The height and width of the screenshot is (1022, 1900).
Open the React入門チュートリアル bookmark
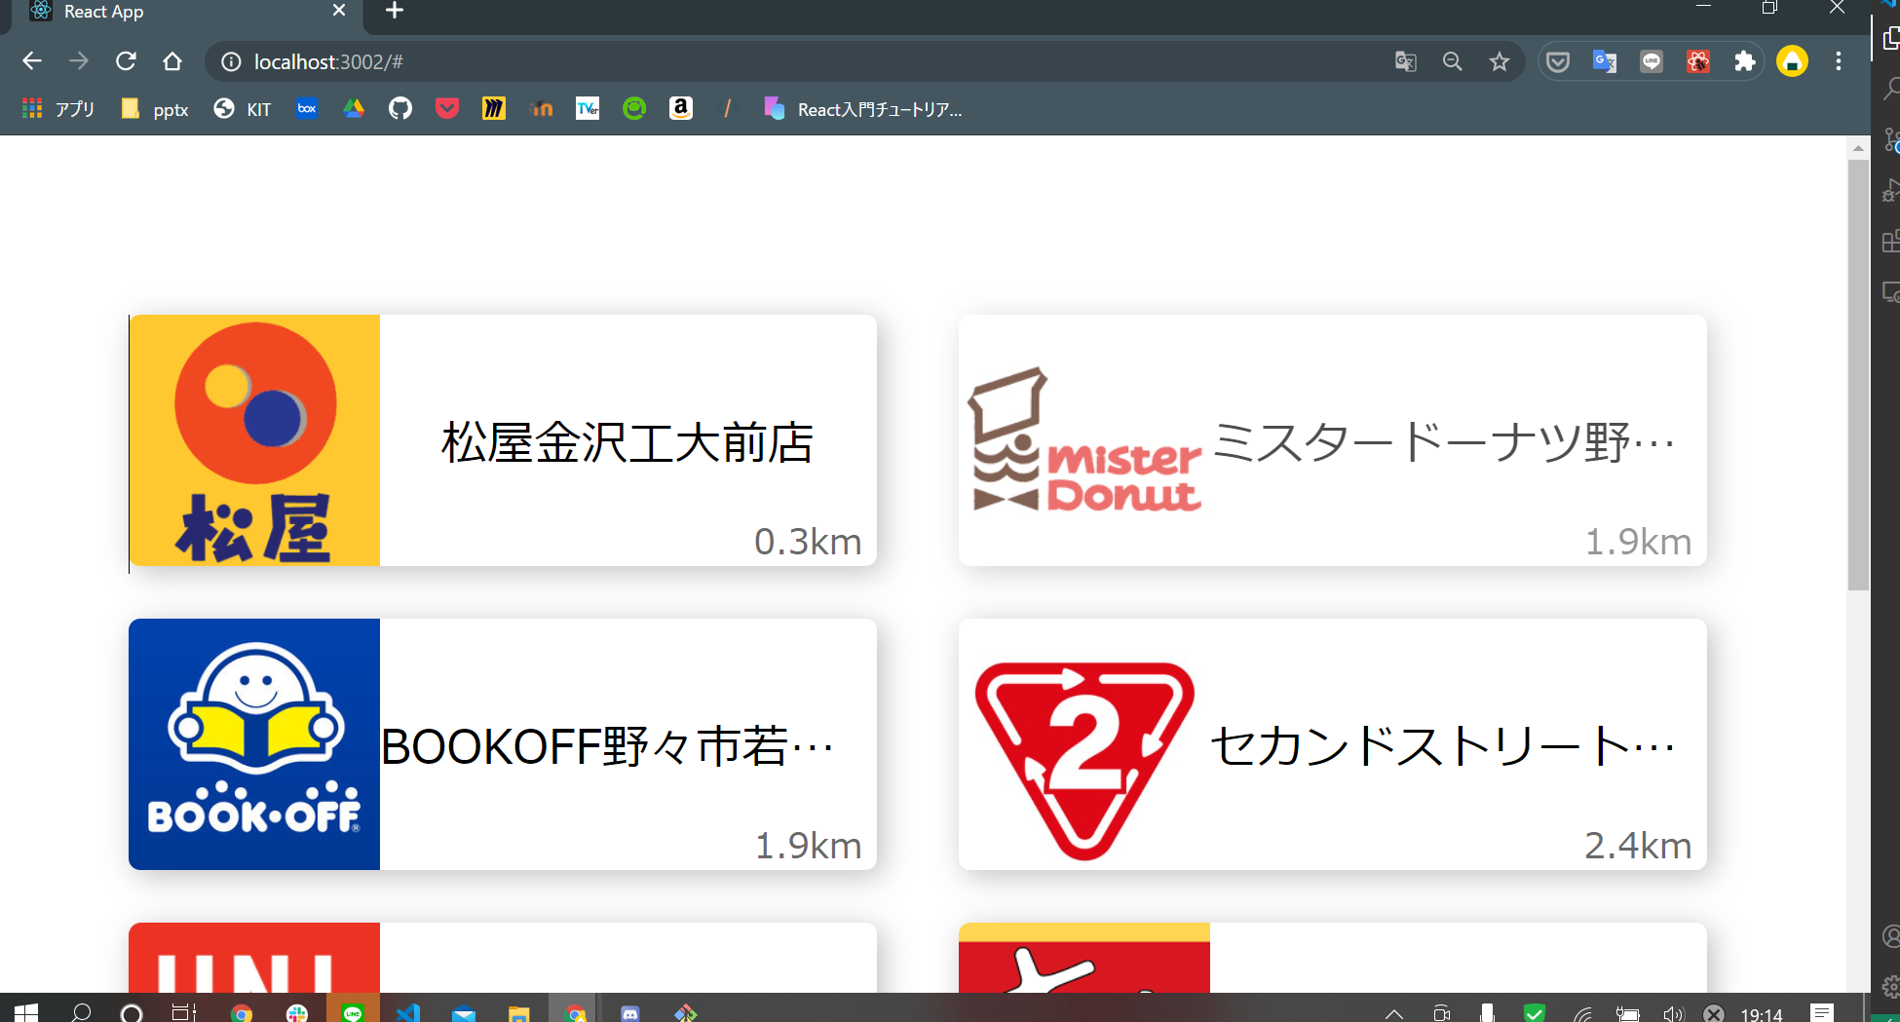pyautogui.click(x=863, y=109)
